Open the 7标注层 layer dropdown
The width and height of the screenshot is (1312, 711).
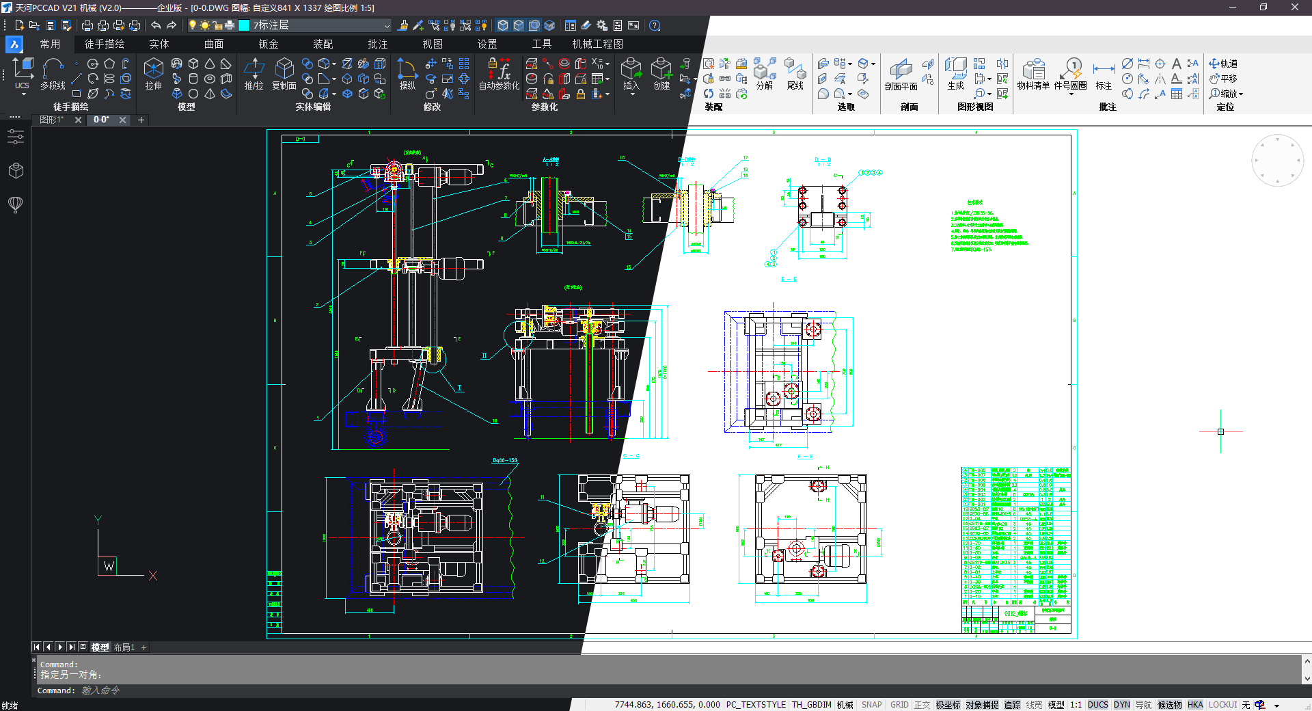tap(386, 25)
